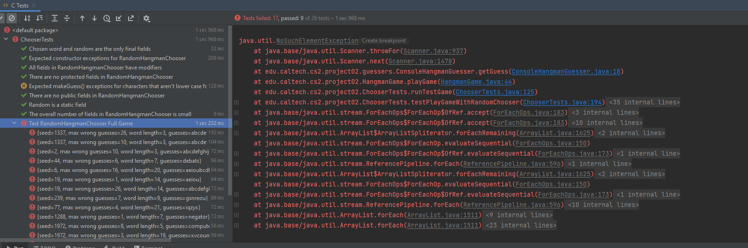Sort tests alphabetically
Image resolution: width=748 pixels, height=248 pixels.
click(27, 18)
